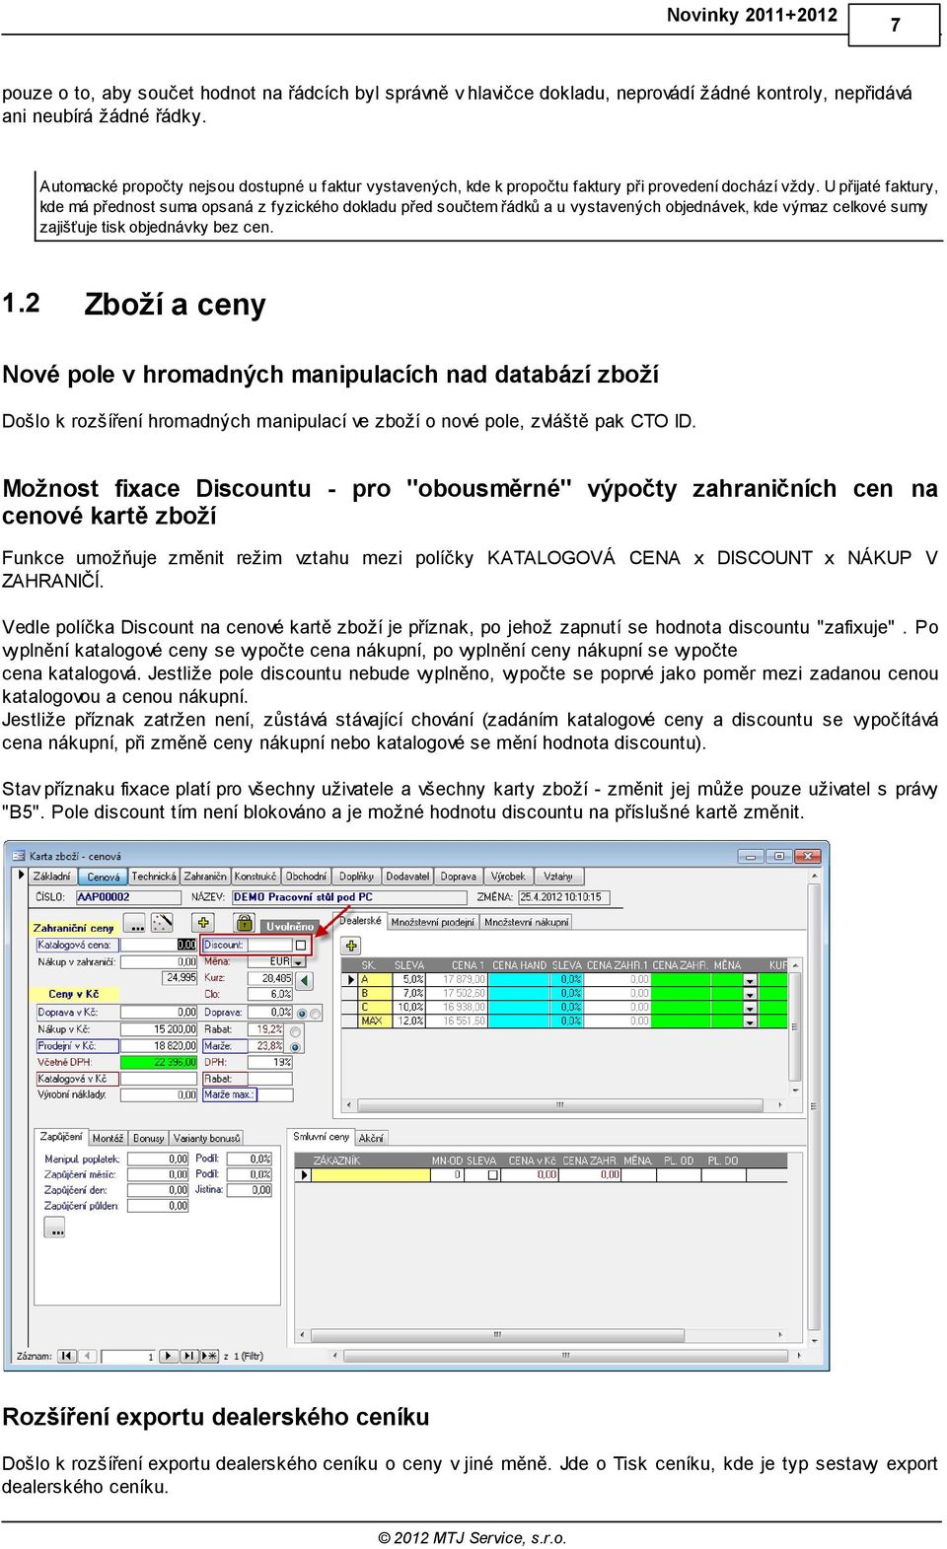The width and height of the screenshot is (947, 1549).
Task: Click the ellipsis button beside Zahraniční ceny
Action: (135, 924)
